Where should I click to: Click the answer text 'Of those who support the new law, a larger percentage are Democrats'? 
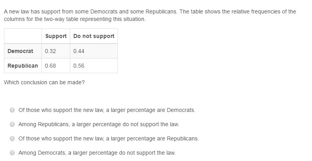[x=107, y=110]
